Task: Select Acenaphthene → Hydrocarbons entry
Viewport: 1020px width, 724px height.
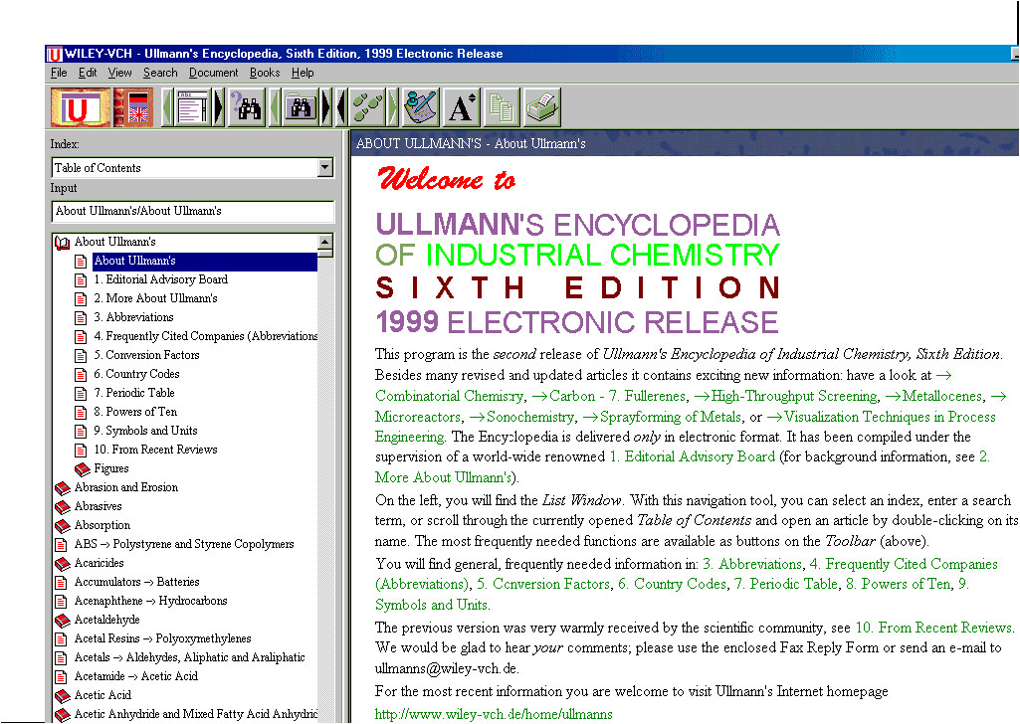Action: coord(151,601)
